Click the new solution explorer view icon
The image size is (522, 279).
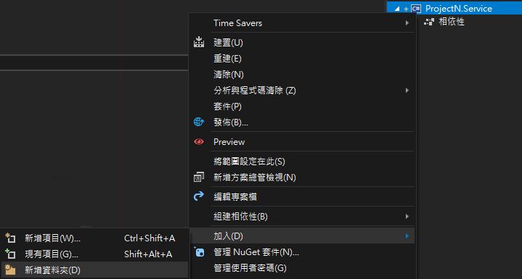point(199,177)
